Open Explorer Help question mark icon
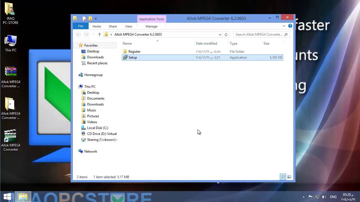The image size is (360, 202). [290, 26]
